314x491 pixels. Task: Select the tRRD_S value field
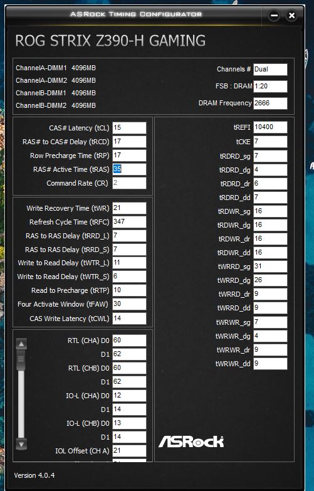click(129, 249)
